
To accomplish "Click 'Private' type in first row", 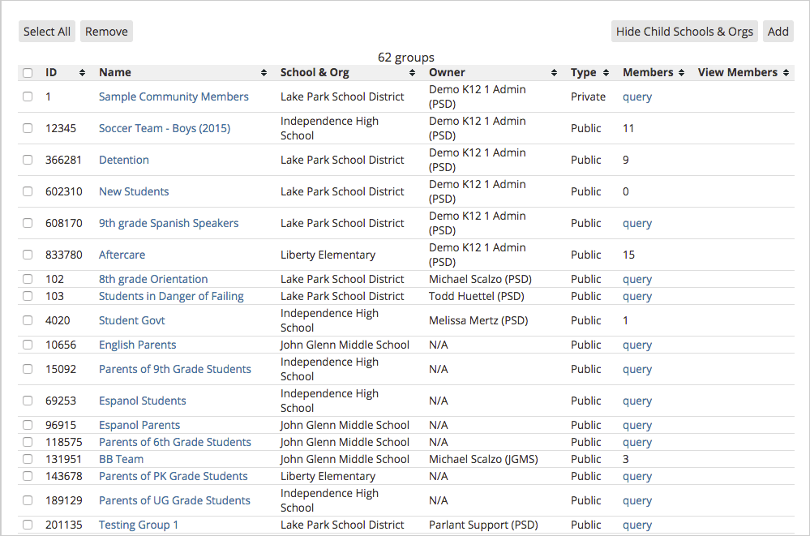I will tap(588, 96).
